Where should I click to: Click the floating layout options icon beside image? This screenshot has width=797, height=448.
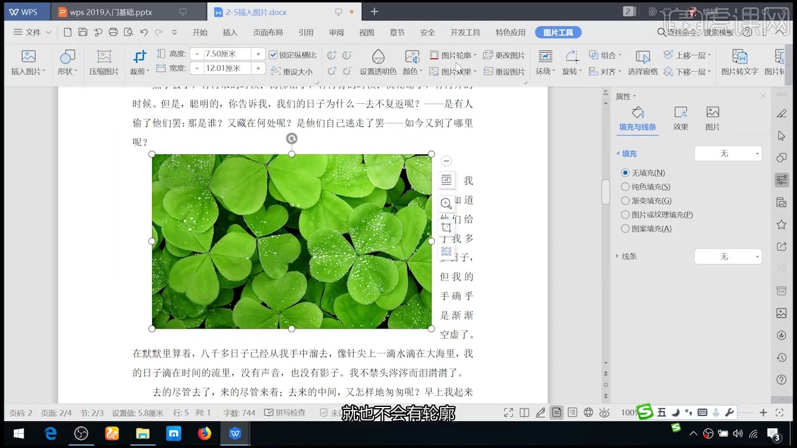(x=446, y=180)
